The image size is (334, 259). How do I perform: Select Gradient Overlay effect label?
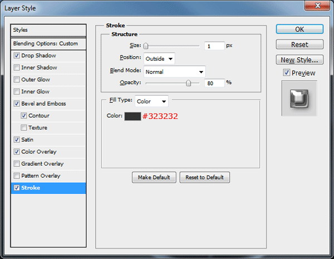click(x=42, y=164)
